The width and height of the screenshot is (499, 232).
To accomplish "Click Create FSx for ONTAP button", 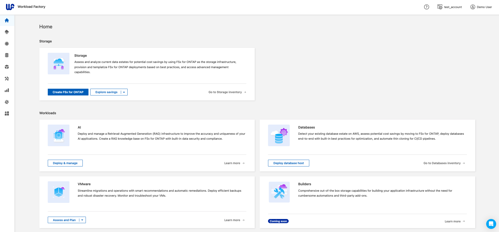I will coord(68,92).
